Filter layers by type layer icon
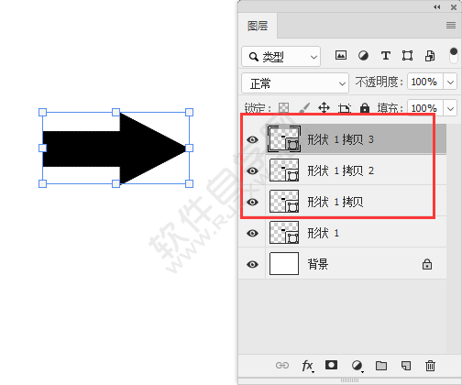 point(386,56)
